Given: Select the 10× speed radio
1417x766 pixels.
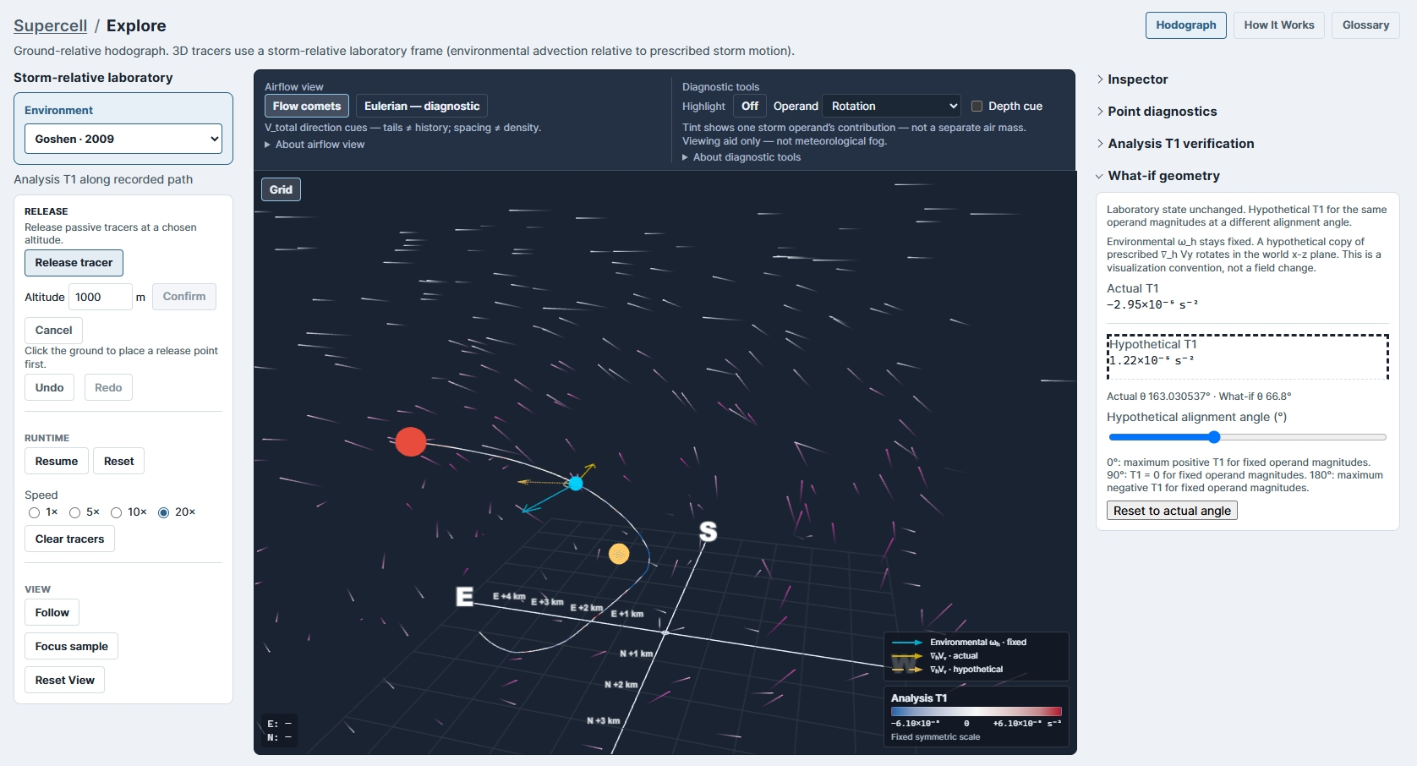Looking at the screenshot, I should point(117,512).
